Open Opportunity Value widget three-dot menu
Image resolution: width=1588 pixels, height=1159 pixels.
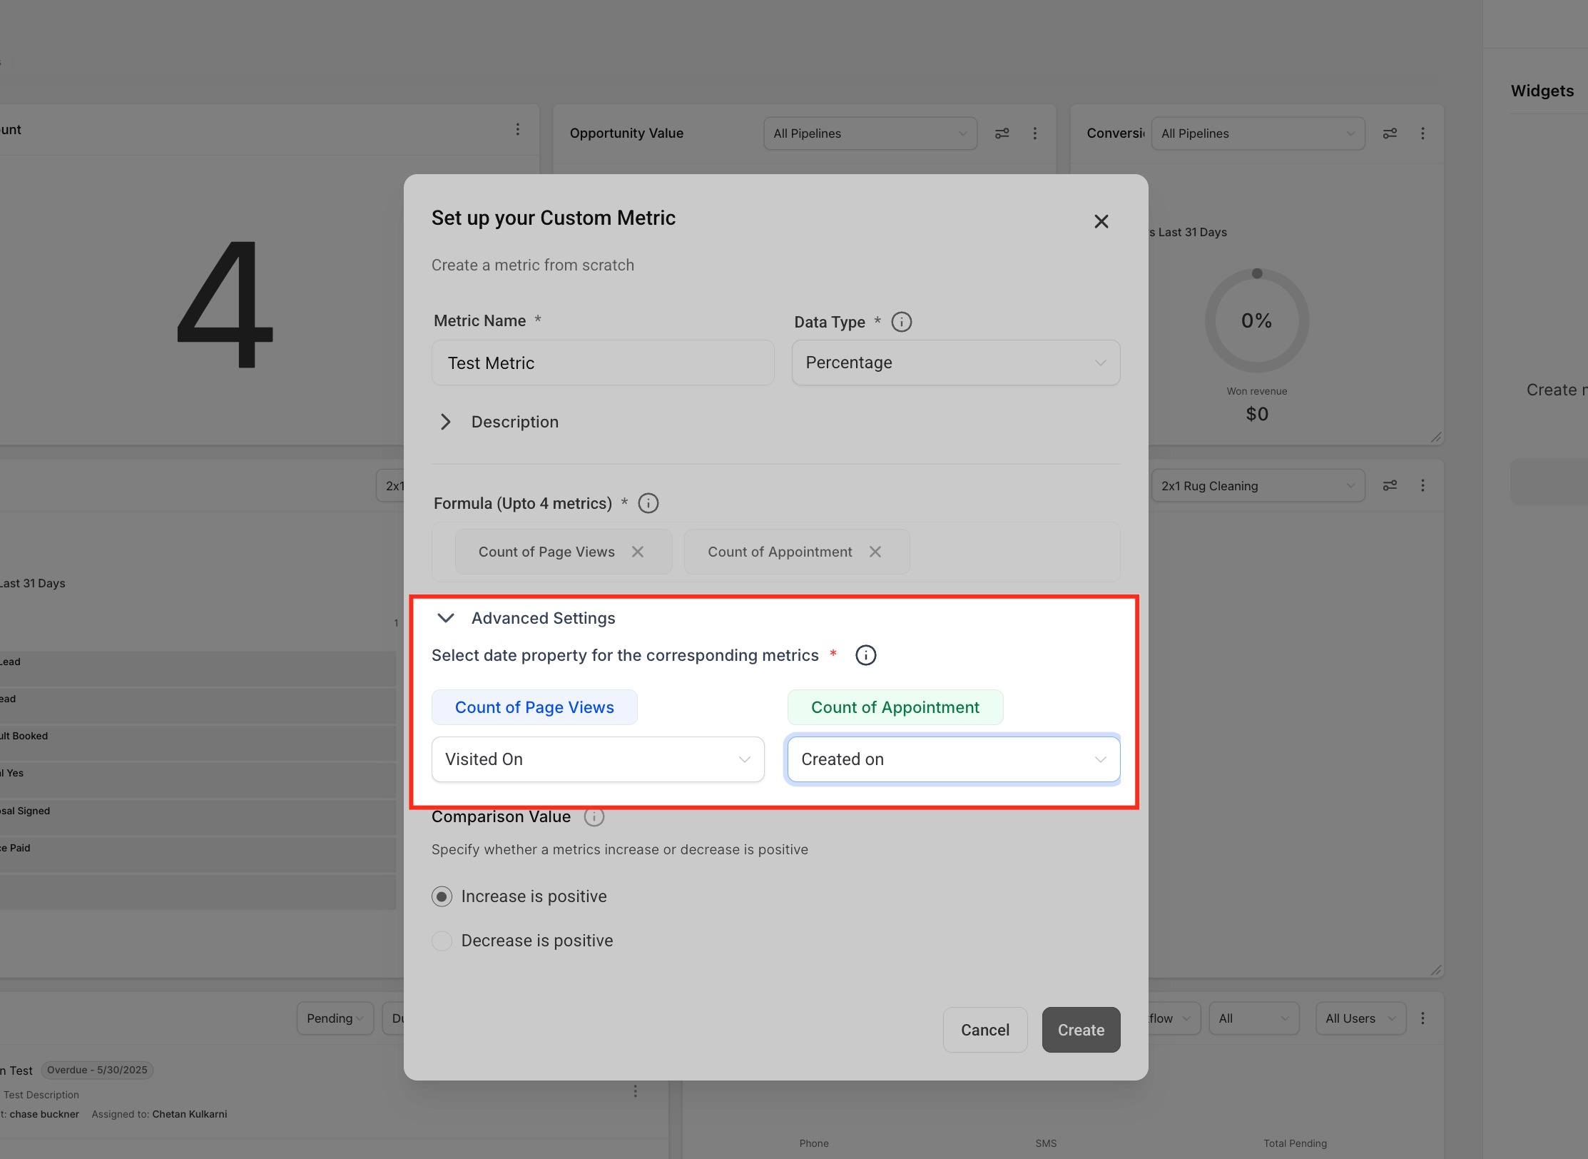[1034, 133]
